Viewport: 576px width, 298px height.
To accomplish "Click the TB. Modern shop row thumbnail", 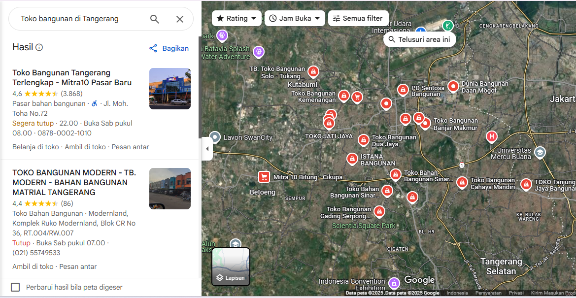I will 169,189.
